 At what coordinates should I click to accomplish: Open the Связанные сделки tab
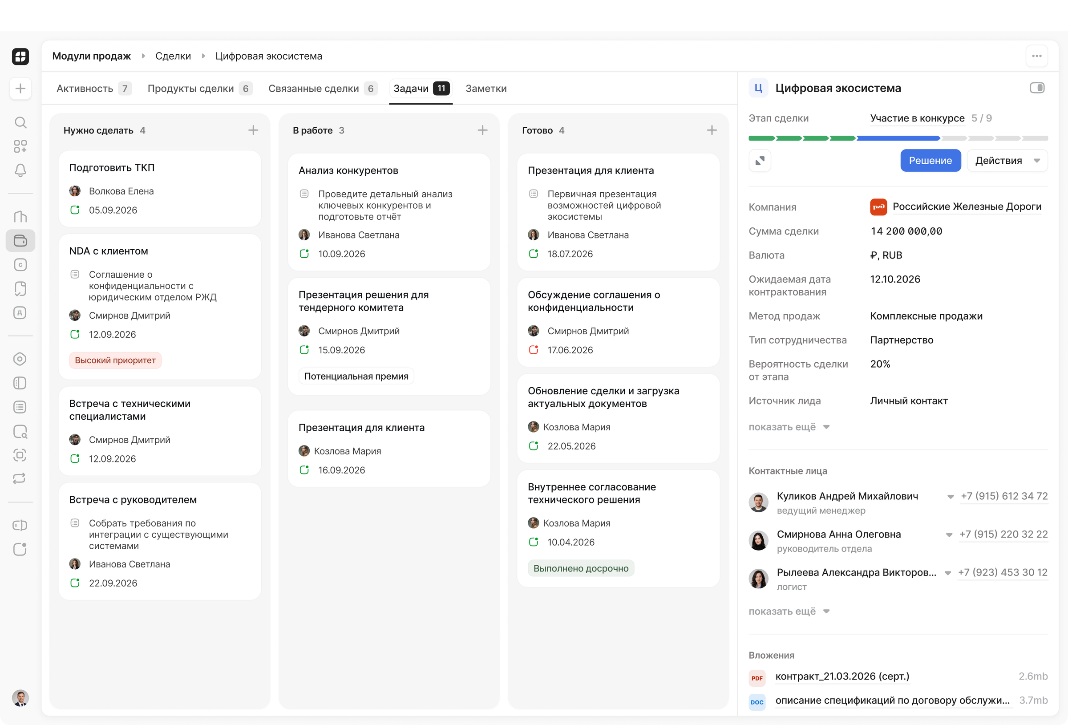tap(323, 88)
